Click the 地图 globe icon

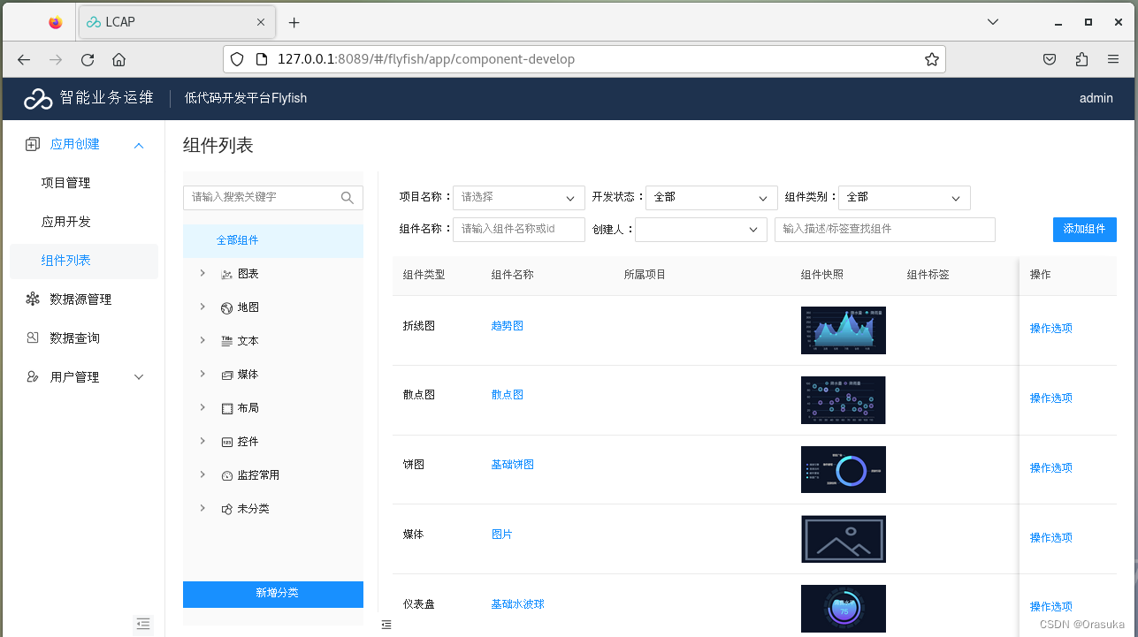pyautogui.click(x=225, y=307)
